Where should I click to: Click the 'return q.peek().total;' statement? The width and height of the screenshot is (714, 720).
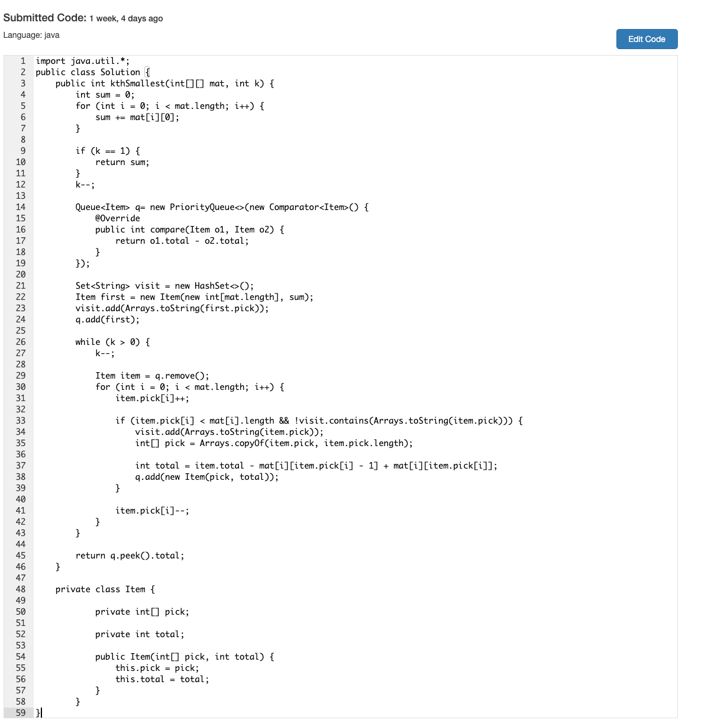click(130, 556)
